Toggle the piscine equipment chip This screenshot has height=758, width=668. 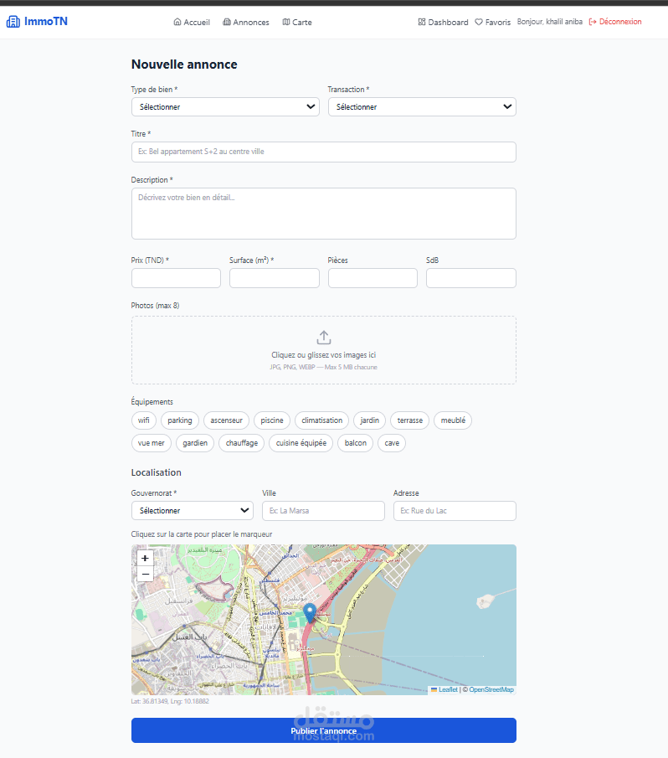point(272,420)
